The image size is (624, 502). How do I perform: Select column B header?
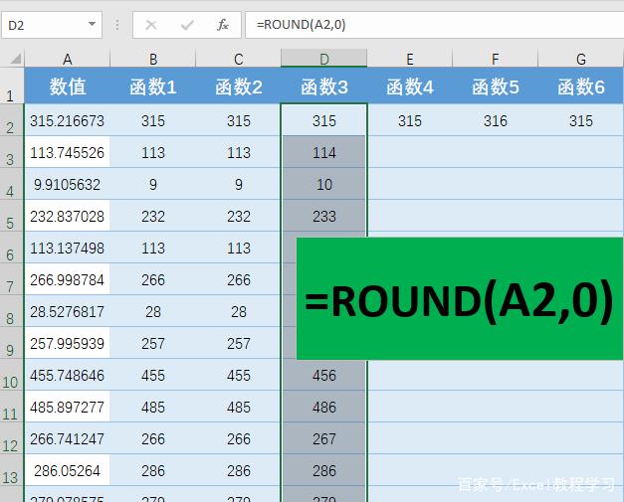pyautogui.click(x=153, y=59)
